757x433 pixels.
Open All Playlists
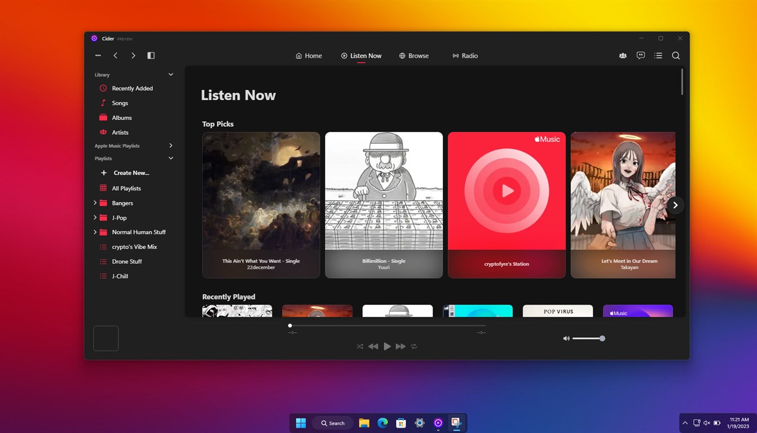[127, 188]
